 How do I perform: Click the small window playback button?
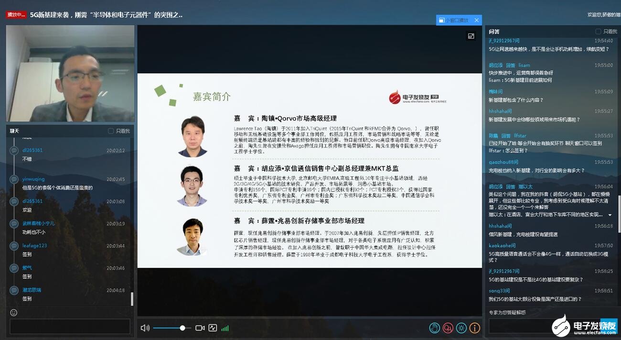click(x=453, y=20)
